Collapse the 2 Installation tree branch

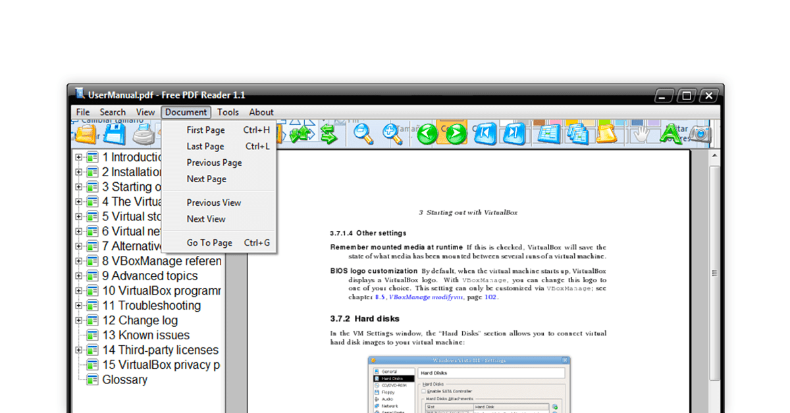click(80, 172)
